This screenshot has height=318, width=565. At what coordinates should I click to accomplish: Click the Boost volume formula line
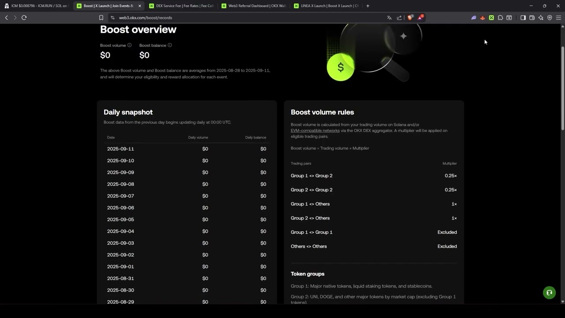[x=330, y=148]
